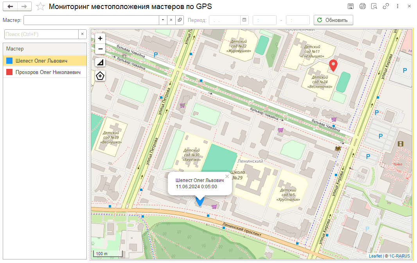Add this page to favorites with the star
The width and height of the screenshot is (417, 263).
(x=40, y=6)
